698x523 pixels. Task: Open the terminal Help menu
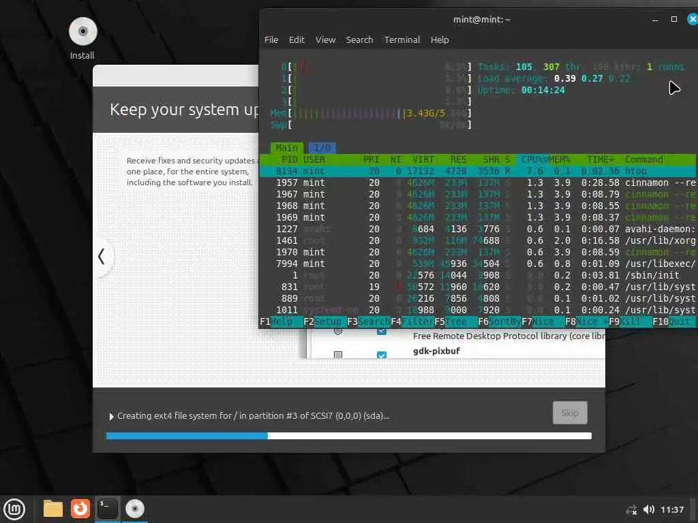tap(440, 40)
